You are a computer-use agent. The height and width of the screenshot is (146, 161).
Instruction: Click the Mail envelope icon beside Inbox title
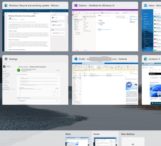(145, 6)
